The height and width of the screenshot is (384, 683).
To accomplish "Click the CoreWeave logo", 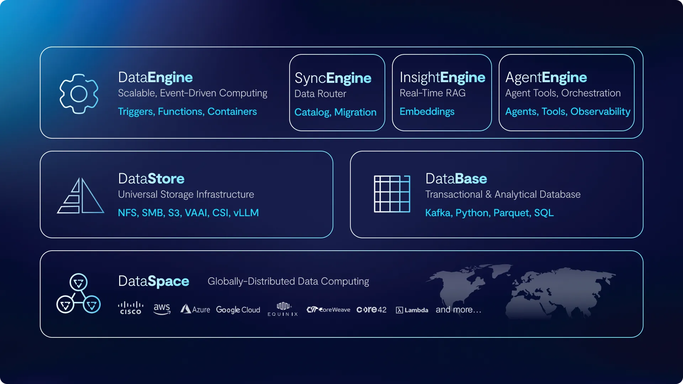I will pos(328,309).
